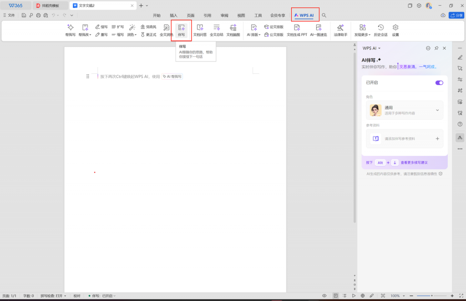The image size is (466, 301).
Task: Open the 文档脑图 mind map tool
Action: point(233,30)
